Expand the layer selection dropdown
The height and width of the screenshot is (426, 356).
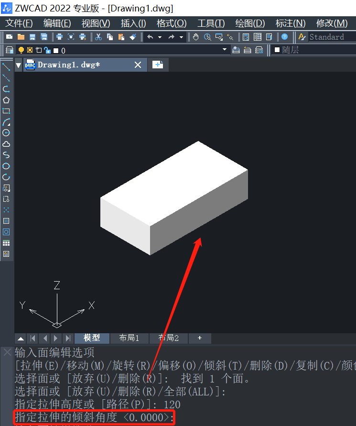coord(225,49)
